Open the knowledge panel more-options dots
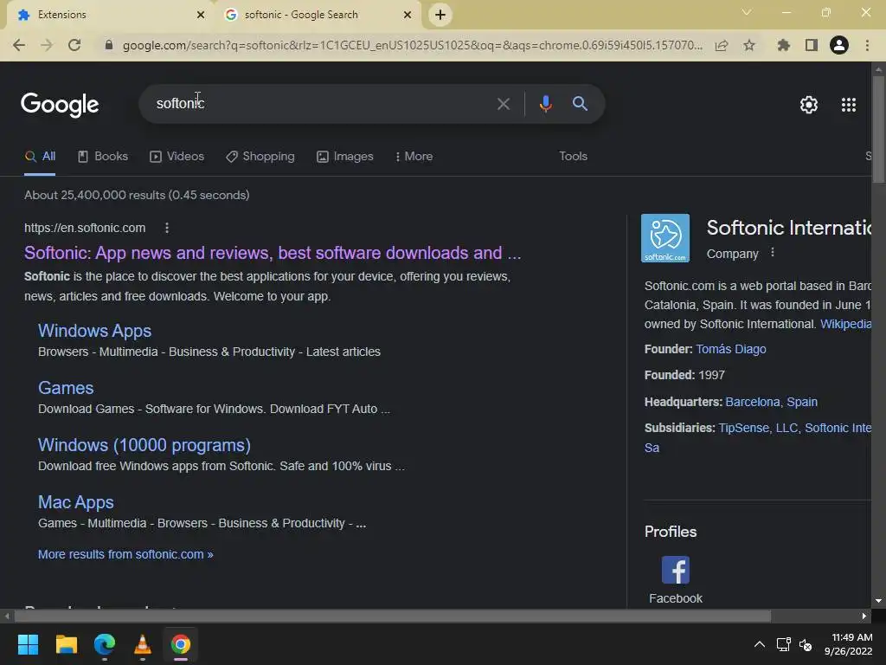Screen dimensions: 886x665 773,253
